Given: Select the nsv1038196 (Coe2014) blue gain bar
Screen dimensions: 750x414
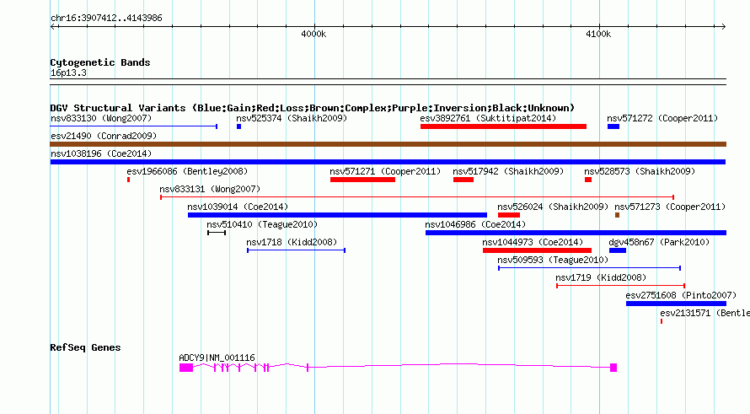Looking at the screenshot, I should (x=388, y=162).
